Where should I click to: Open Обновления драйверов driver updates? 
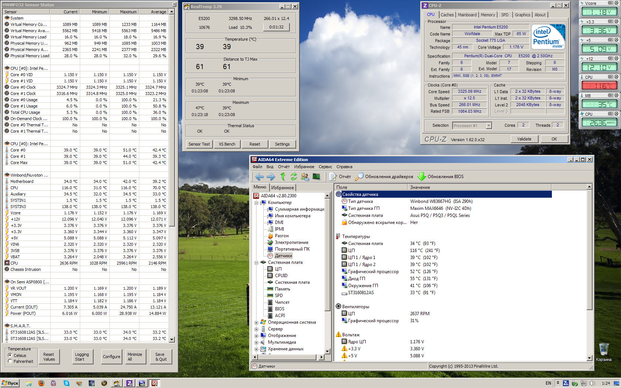pos(384,177)
